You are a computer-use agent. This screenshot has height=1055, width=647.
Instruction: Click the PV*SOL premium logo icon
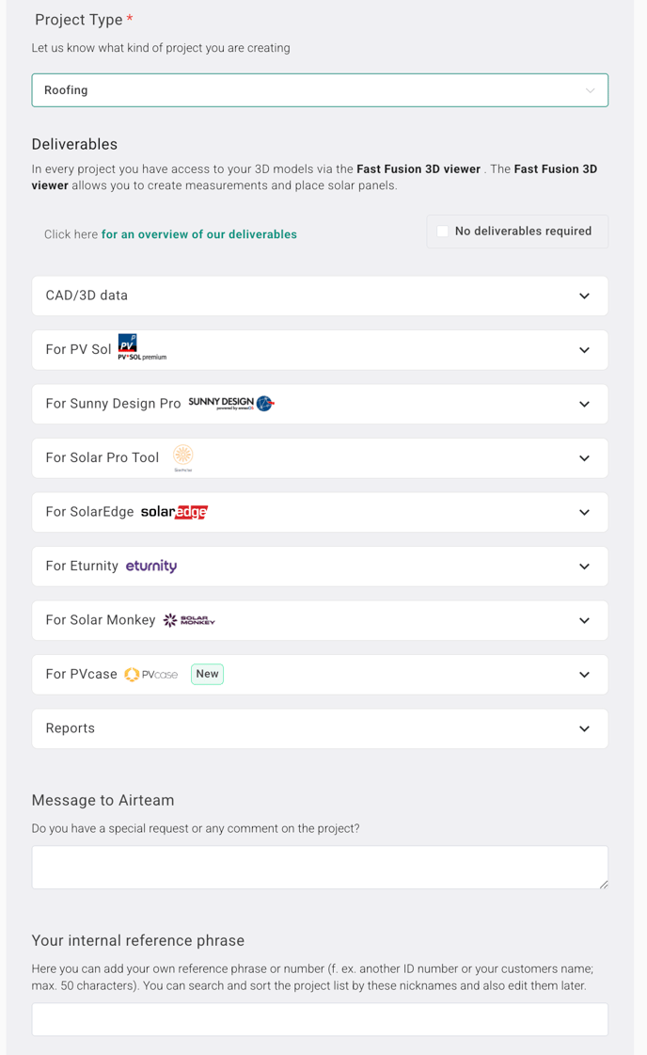(x=142, y=347)
